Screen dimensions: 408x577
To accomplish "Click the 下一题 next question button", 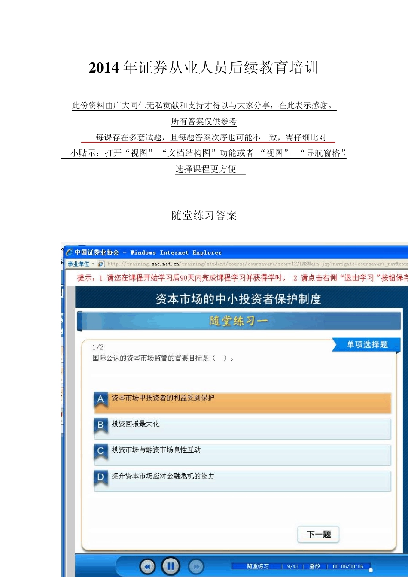I will pyautogui.click(x=318, y=534).
